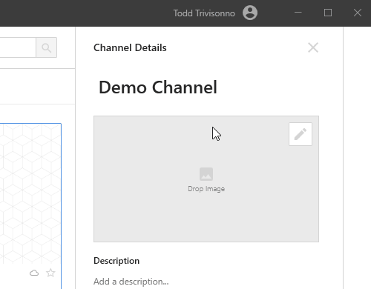Click the Description label

pos(116,261)
